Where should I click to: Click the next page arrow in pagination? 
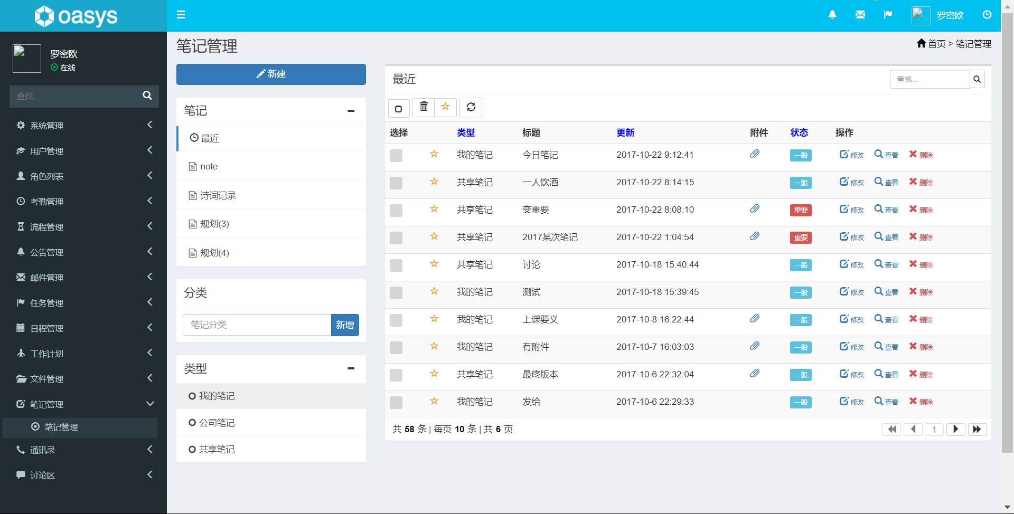pos(955,429)
